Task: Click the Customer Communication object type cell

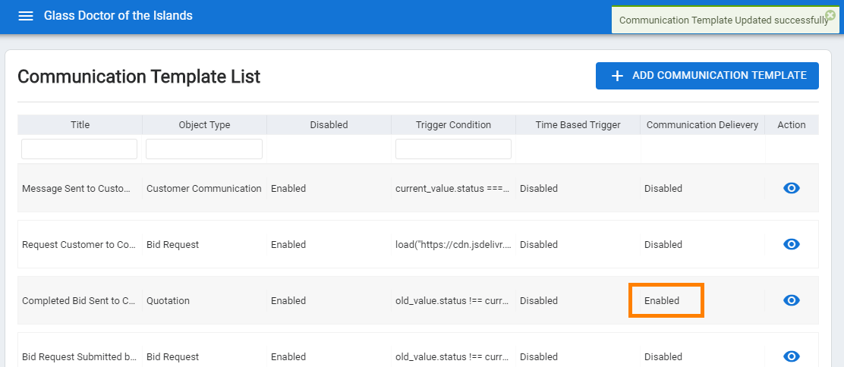Action: pos(204,188)
